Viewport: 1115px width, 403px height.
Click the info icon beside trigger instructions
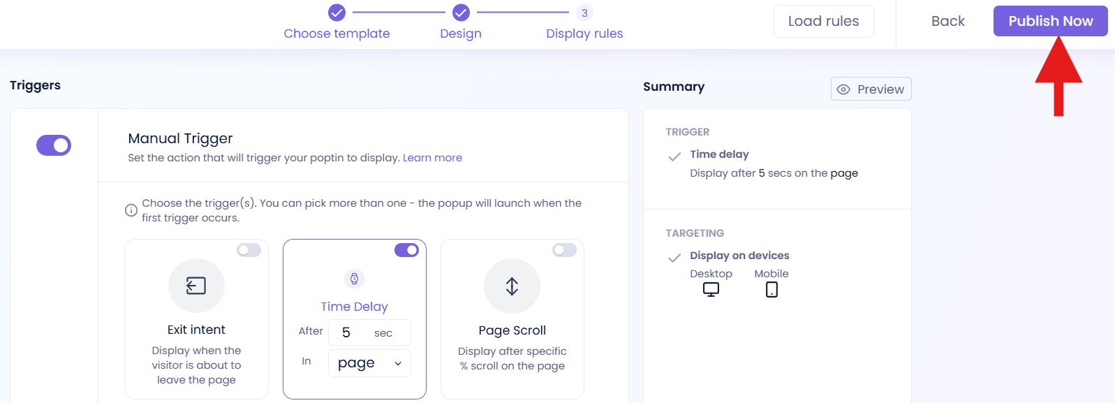pos(131,210)
